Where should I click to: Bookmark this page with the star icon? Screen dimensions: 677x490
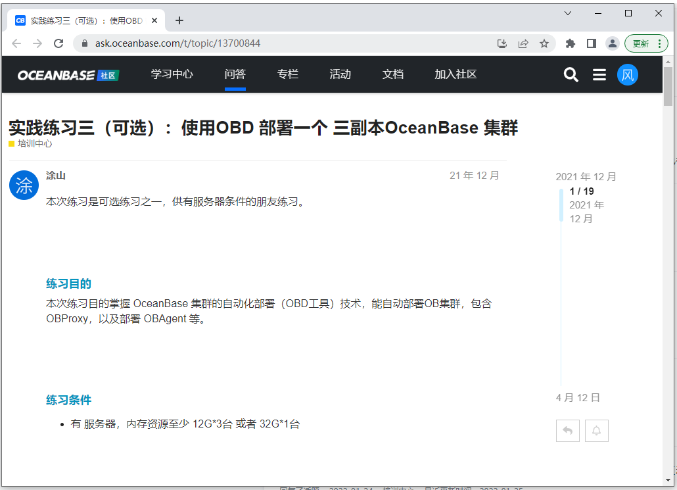click(x=544, y=43)
